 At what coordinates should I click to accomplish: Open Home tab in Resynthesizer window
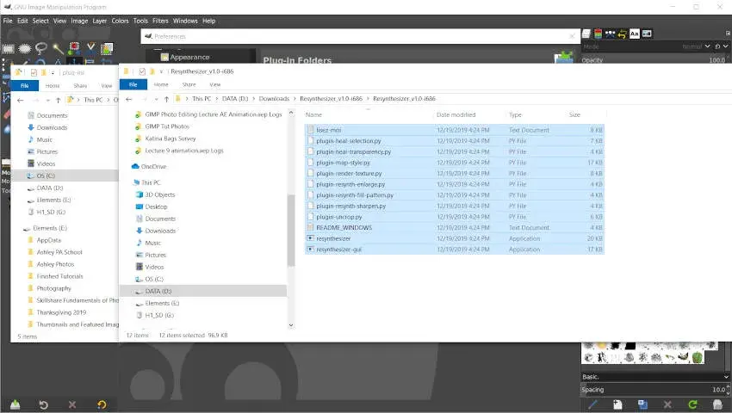click(x=161, y=84)
